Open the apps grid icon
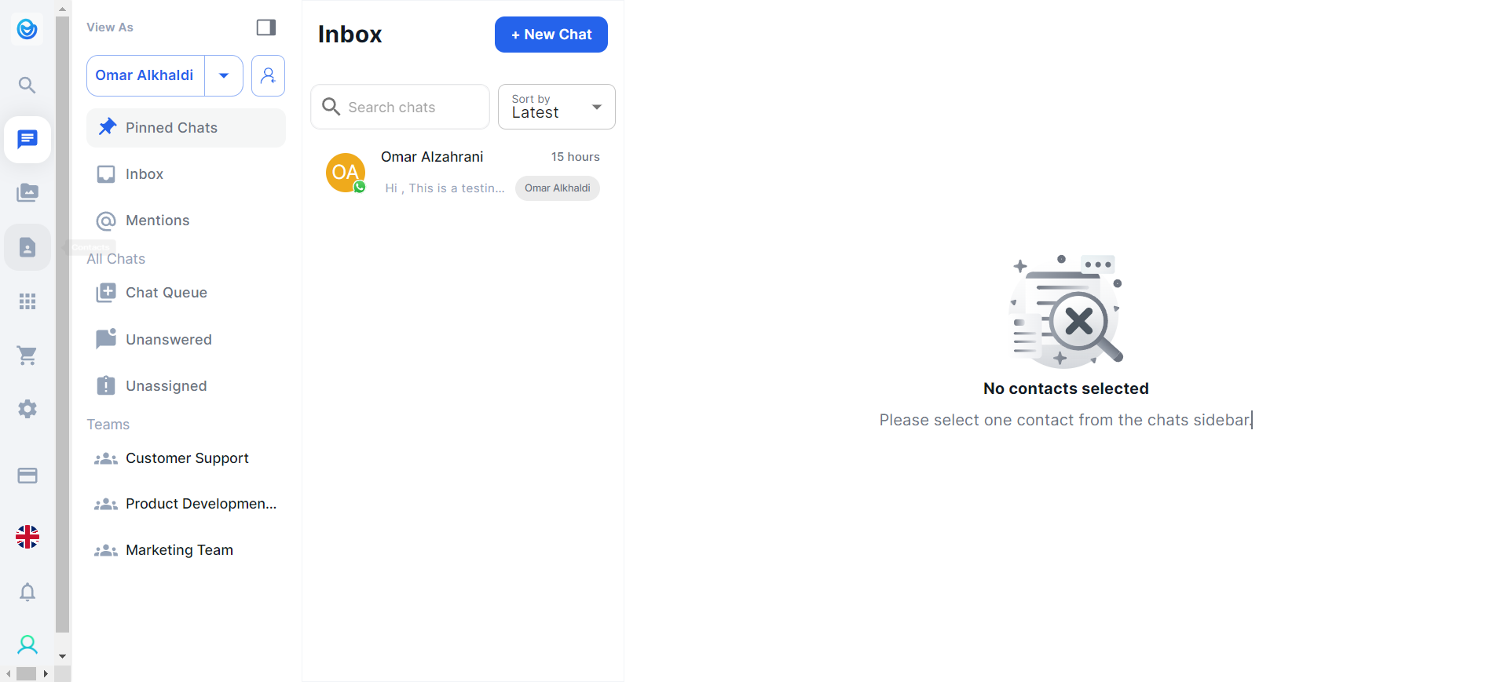The image size is (1508, 682). click(27, 301)
